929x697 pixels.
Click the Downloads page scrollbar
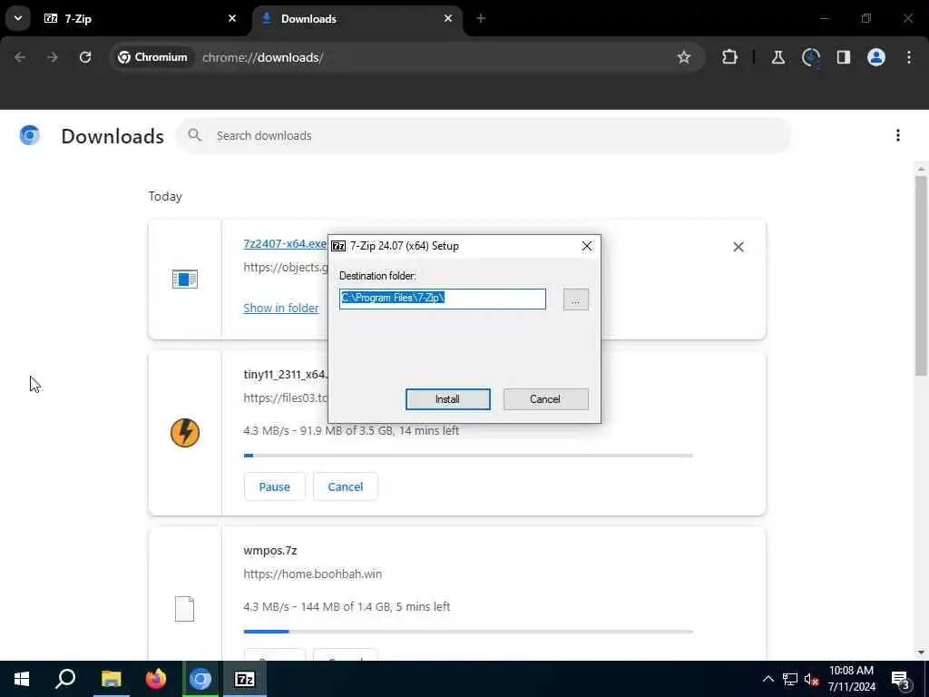click(920, 276)
